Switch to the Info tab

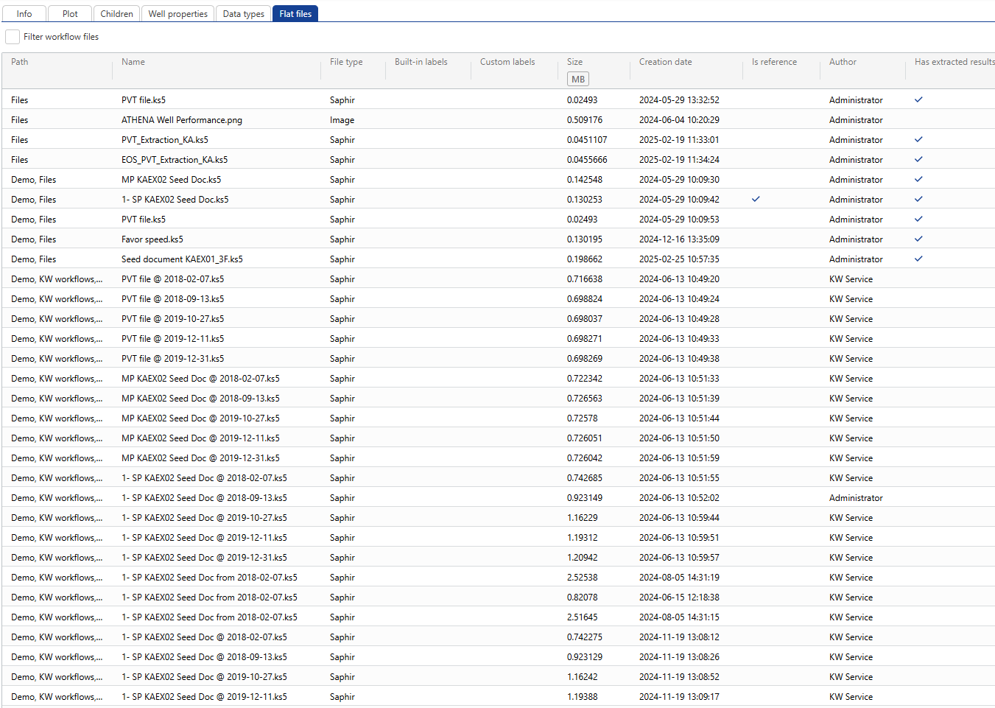24,13
